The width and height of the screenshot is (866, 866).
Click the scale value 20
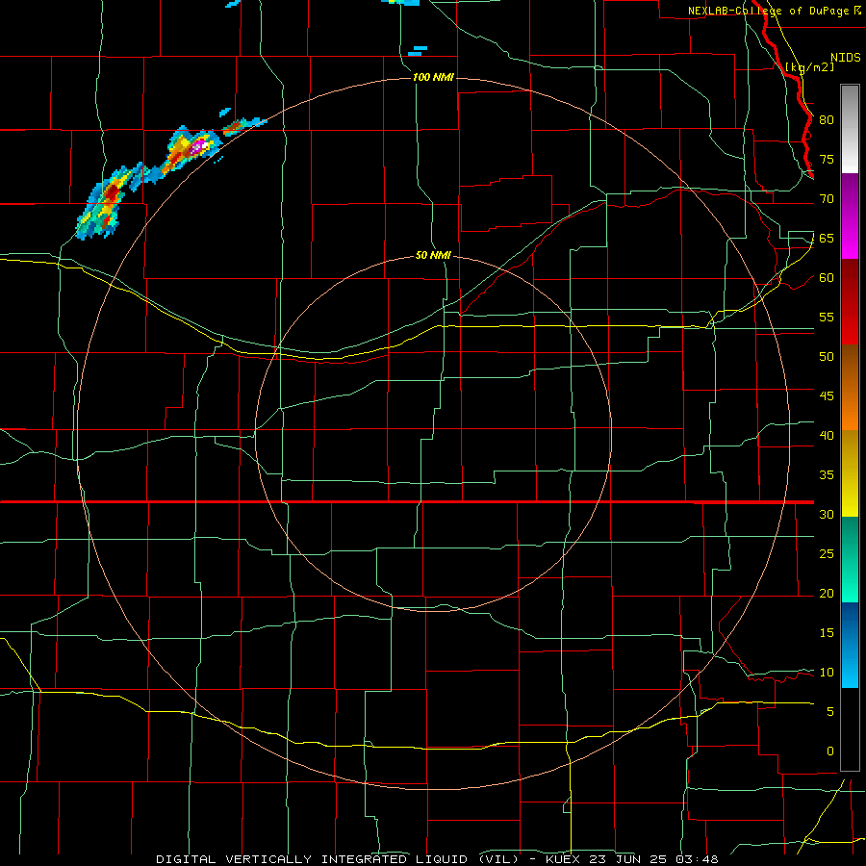[x=827, y=593]
